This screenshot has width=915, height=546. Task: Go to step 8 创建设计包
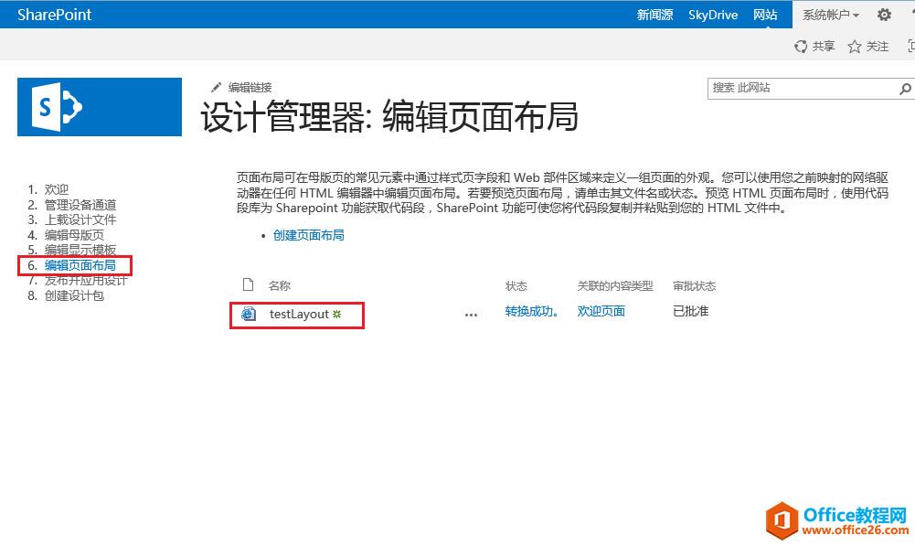point(74,295)
